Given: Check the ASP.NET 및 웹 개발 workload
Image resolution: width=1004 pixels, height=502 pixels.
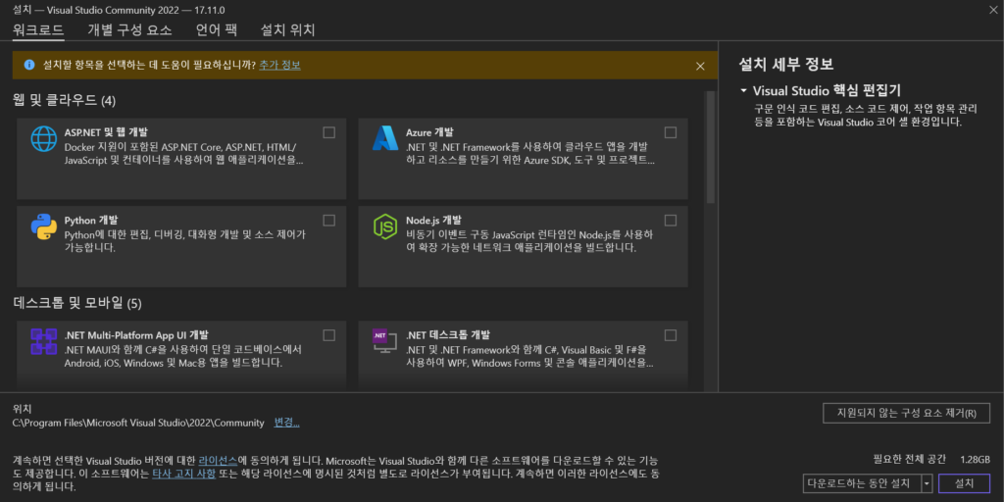Looking at the screenshot, I should (x=329, y=132).
